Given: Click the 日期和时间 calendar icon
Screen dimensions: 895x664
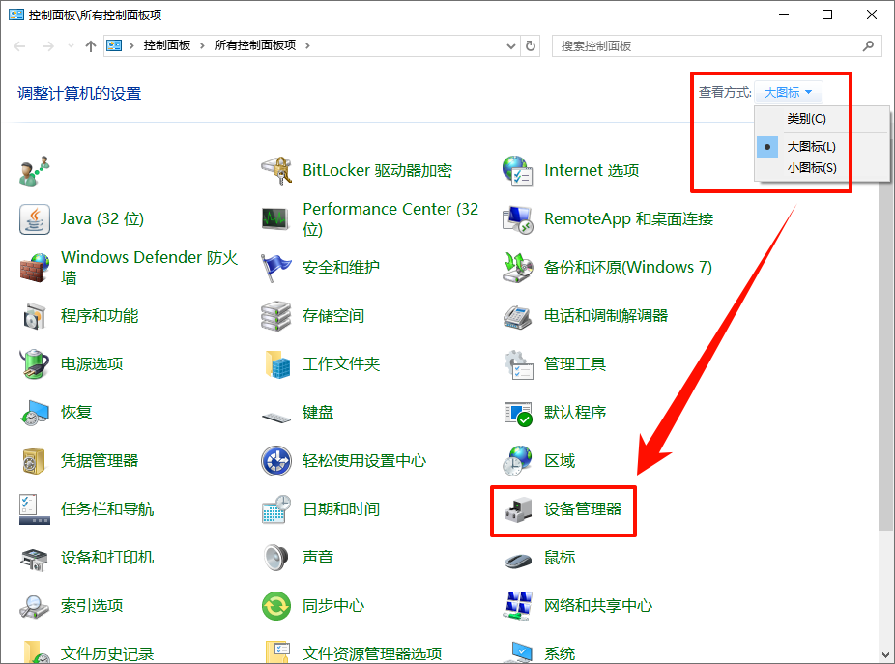Looking at the screenshot, I should coord(276,509).
